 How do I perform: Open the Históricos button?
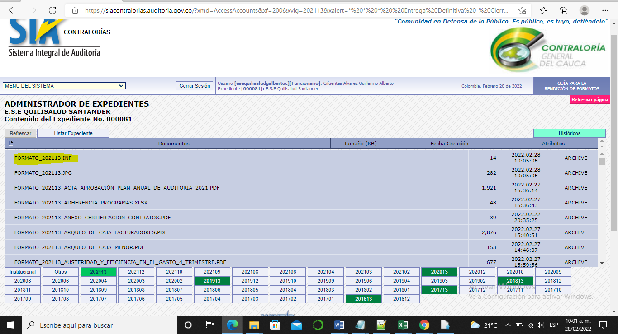569,133
